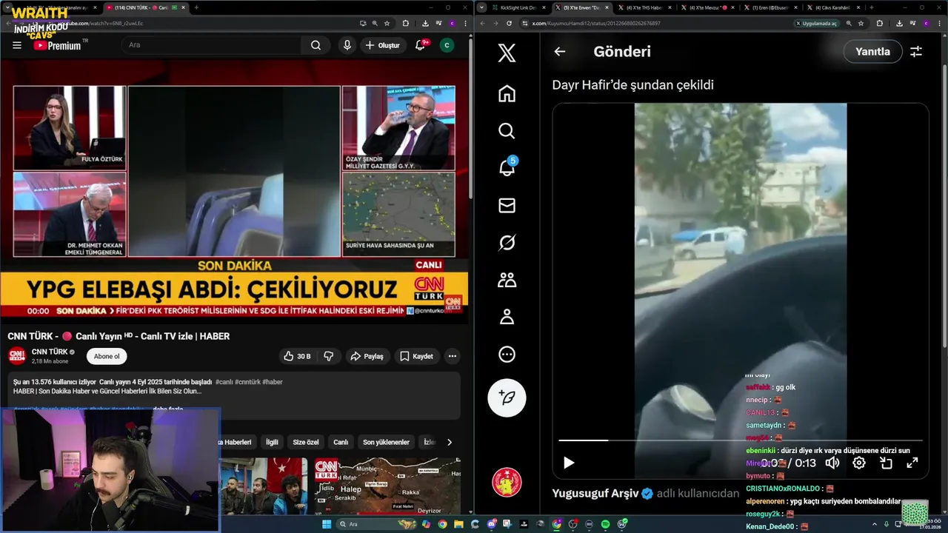Open X account avatar at sidebar bottom
The height and width of the screenshot is (533, 948).
click(507, 483)
